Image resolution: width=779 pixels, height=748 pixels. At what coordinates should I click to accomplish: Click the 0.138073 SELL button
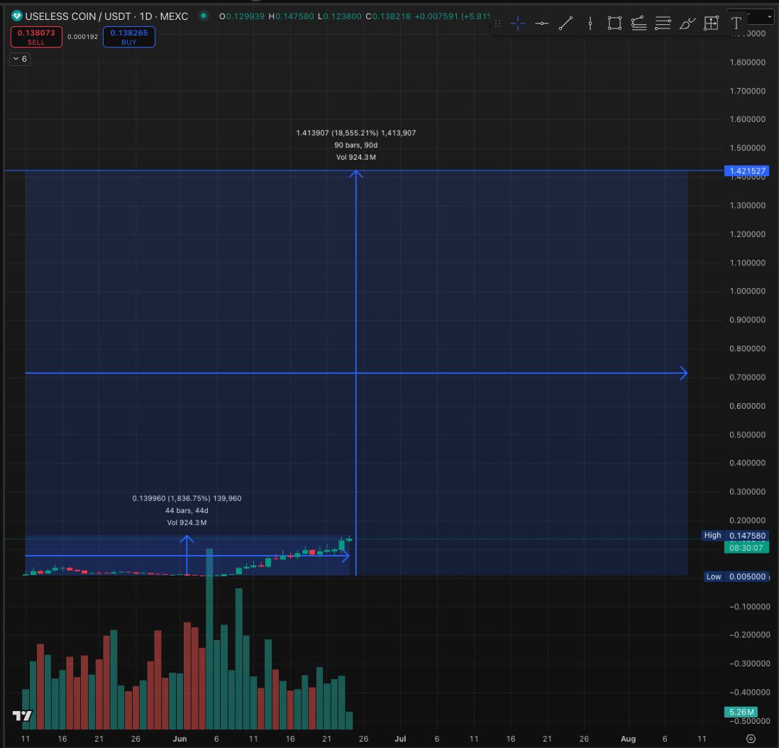click(36, 37)
